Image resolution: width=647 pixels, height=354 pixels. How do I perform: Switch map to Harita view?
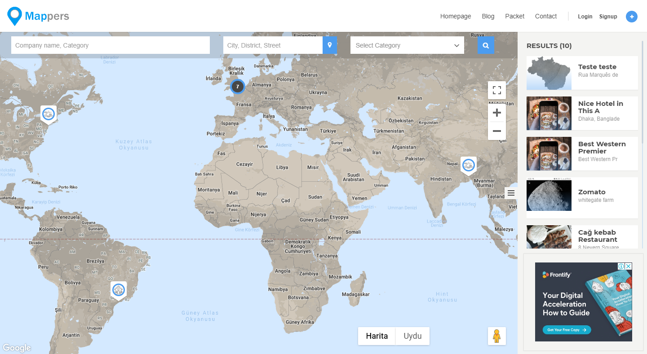(x=377, y=336)
